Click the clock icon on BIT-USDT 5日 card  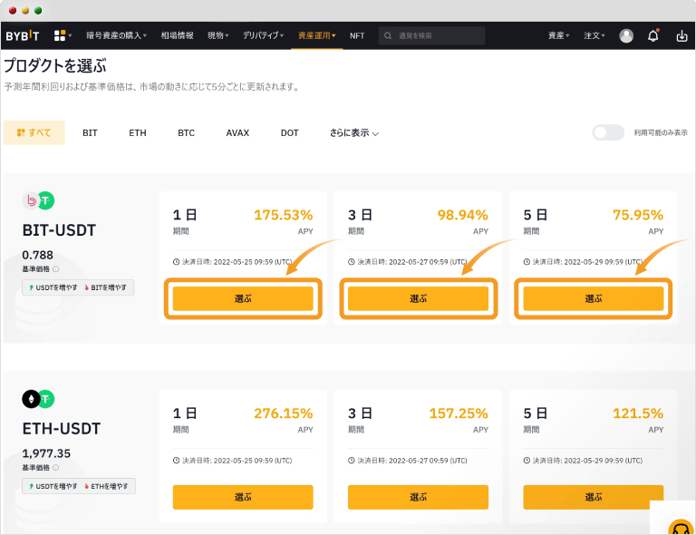527,262
